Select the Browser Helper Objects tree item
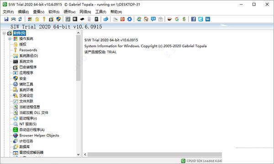The image size is (274, 164). (x=39, y=135)
